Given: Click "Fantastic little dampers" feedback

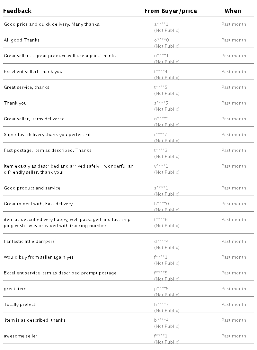Looking at the screenshot, I should 29,242.
